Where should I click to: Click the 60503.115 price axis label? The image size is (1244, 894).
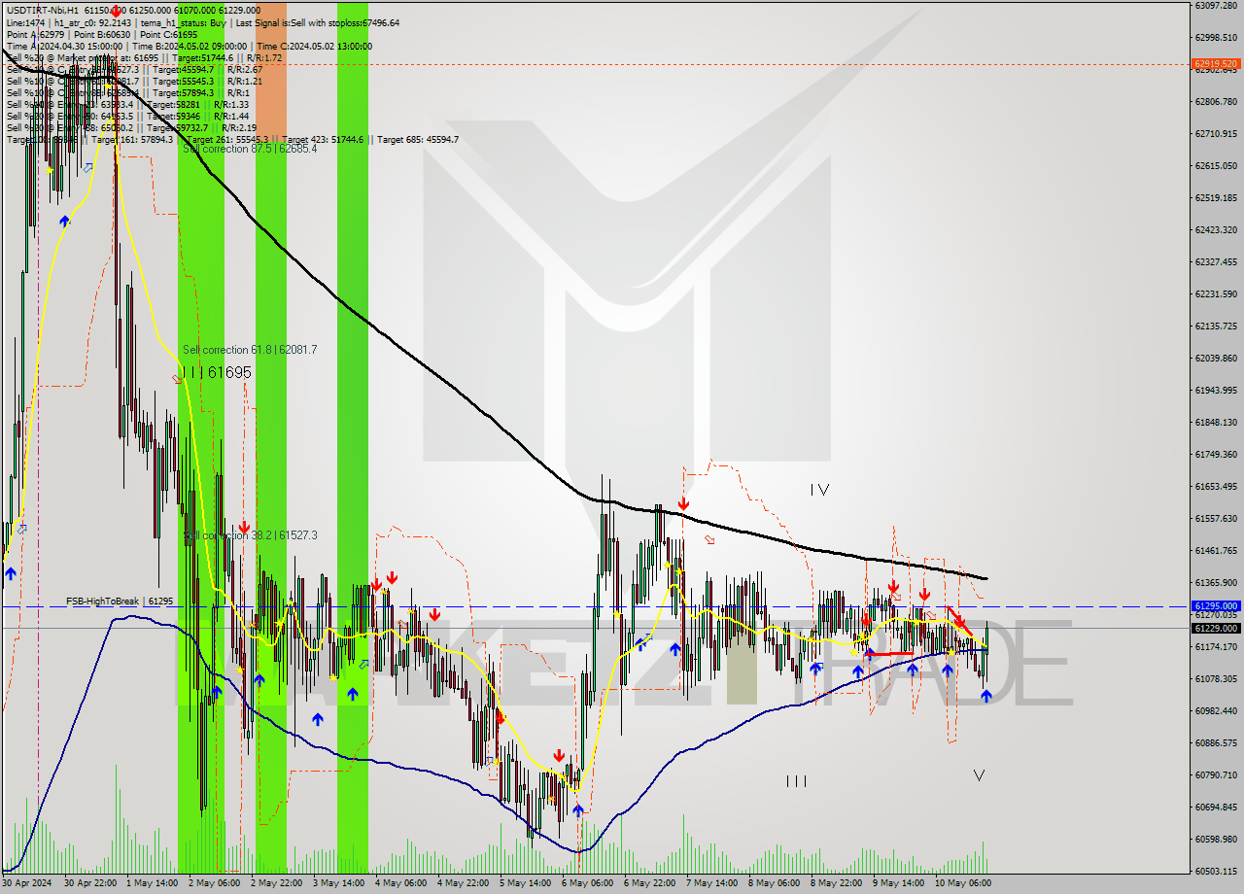tap(1216, 871)
